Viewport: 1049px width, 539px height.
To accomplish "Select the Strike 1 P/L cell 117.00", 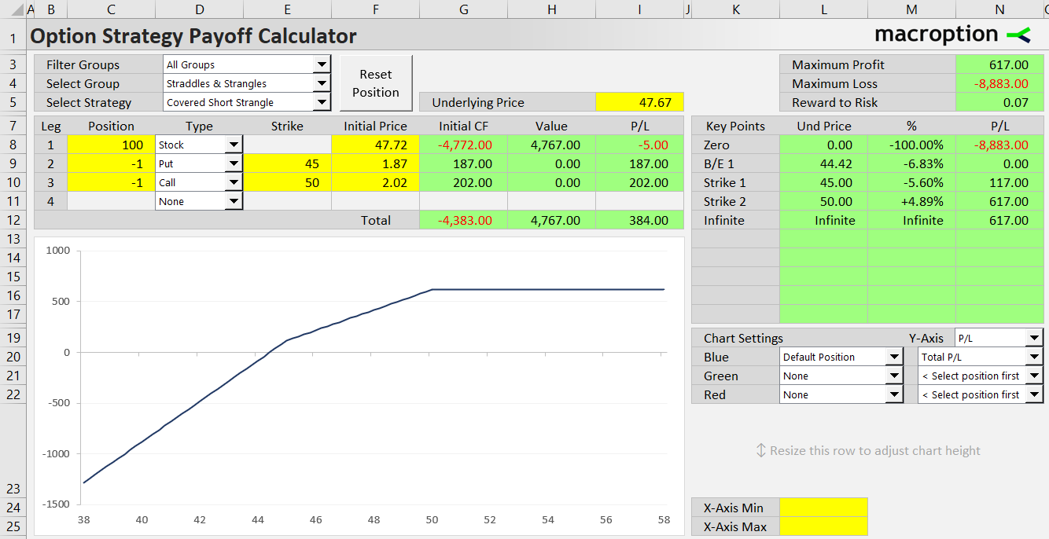I will point(999,182).
